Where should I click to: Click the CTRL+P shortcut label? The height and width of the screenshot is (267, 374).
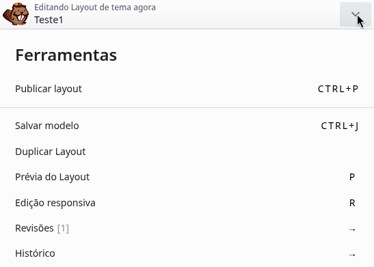(338, 89)
